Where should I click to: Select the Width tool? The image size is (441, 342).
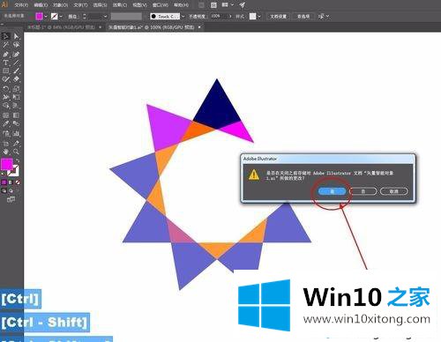(x=5, y=97)
